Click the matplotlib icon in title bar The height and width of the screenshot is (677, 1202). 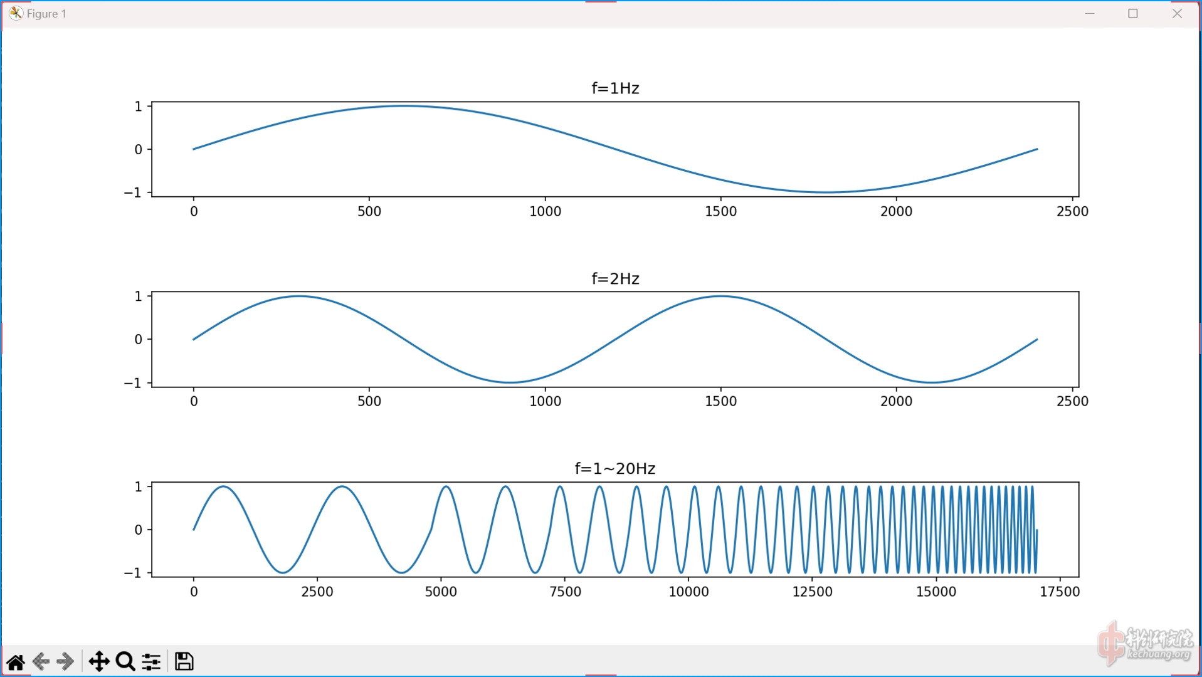coord(16,13)
